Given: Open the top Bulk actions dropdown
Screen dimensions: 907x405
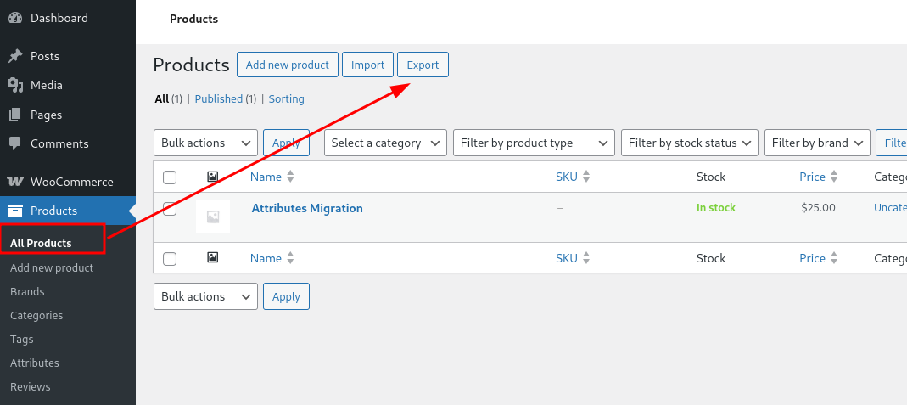Looking at the screenshot, I should 205,143.
